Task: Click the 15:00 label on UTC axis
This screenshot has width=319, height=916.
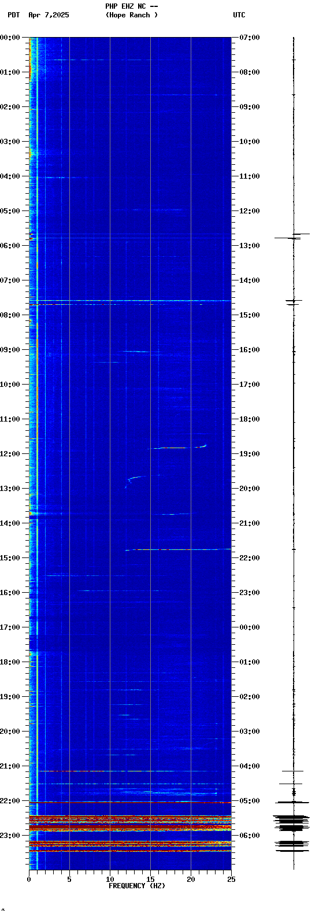Action: click(250, 315)
